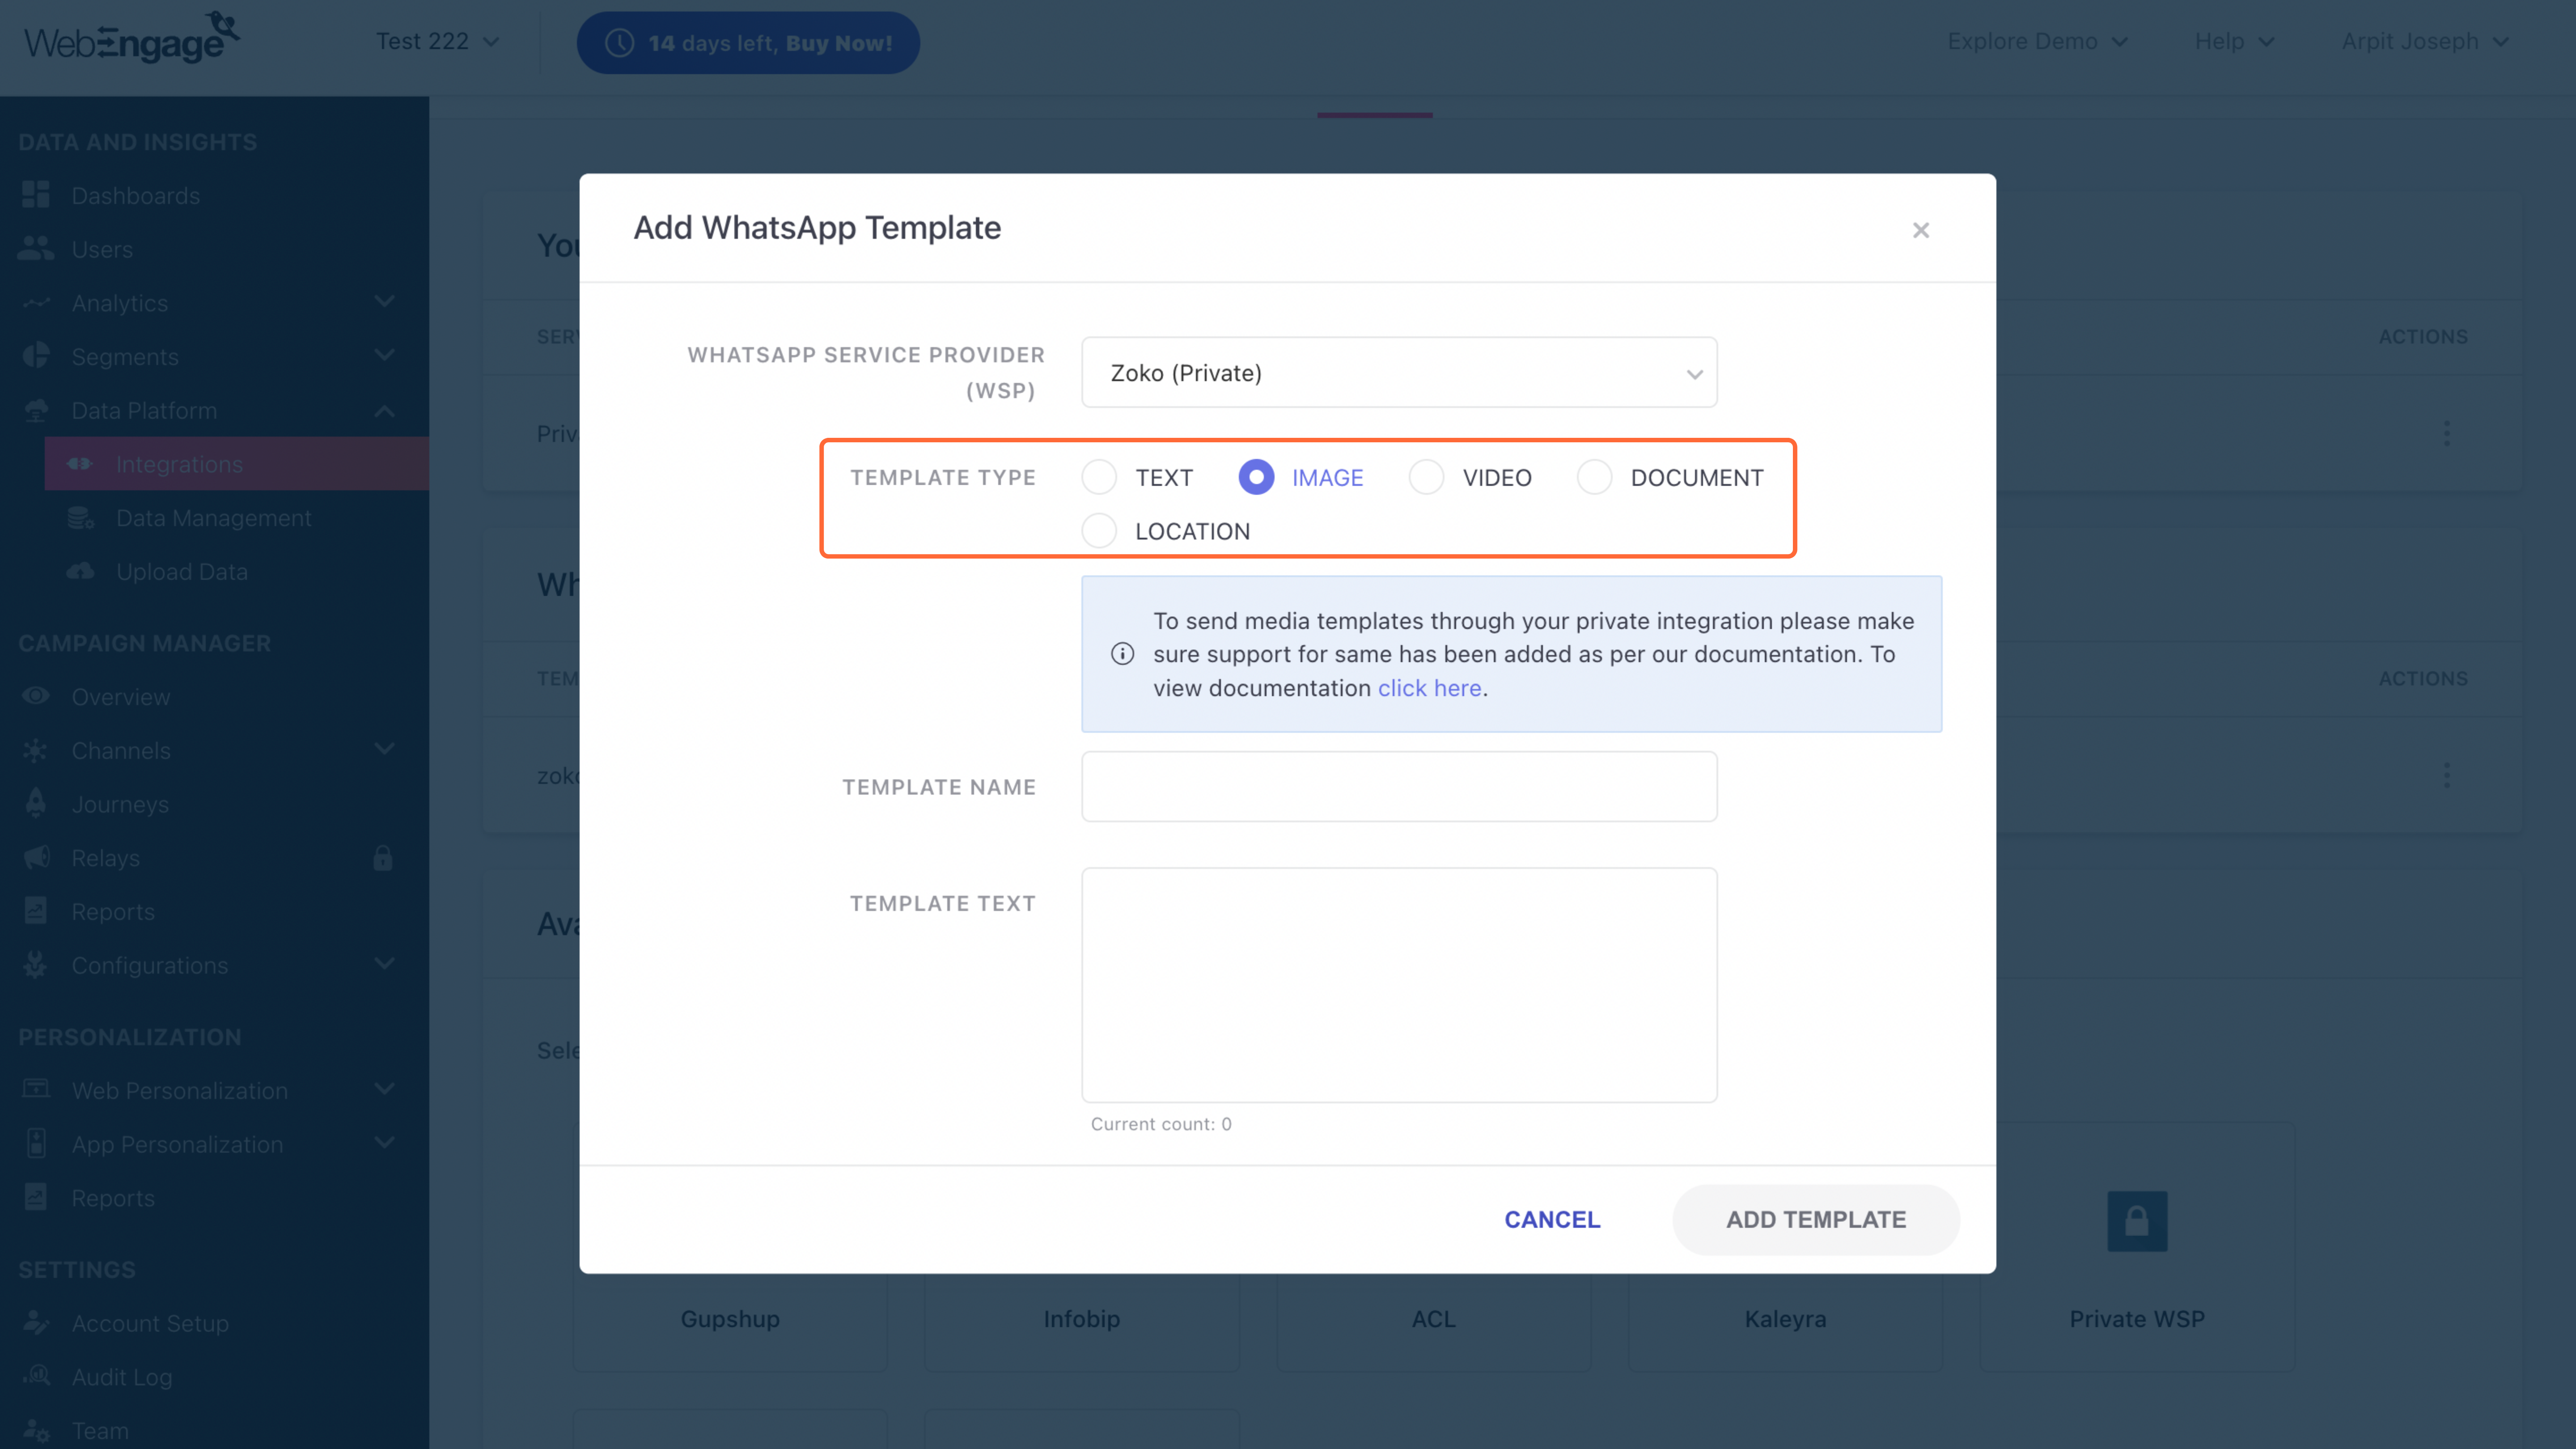Click the clock icon in trial banner

620,43
